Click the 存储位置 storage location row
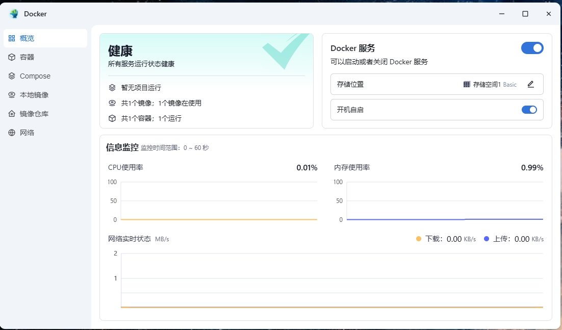 (x=437, y=84)
